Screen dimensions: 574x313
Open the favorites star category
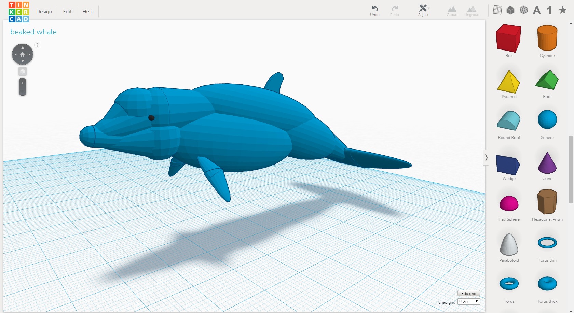click(x=563, y=10)
